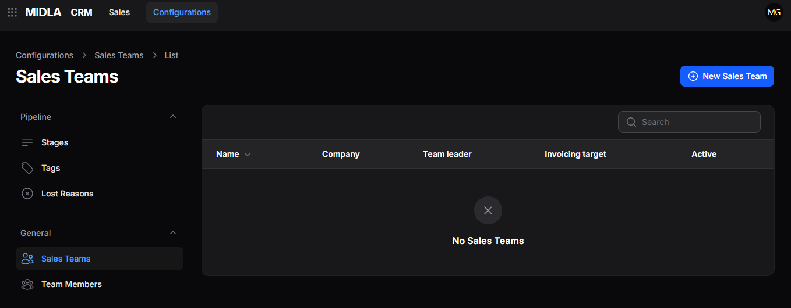Open the apps grid launcher icon

click(x=12, y=12)
